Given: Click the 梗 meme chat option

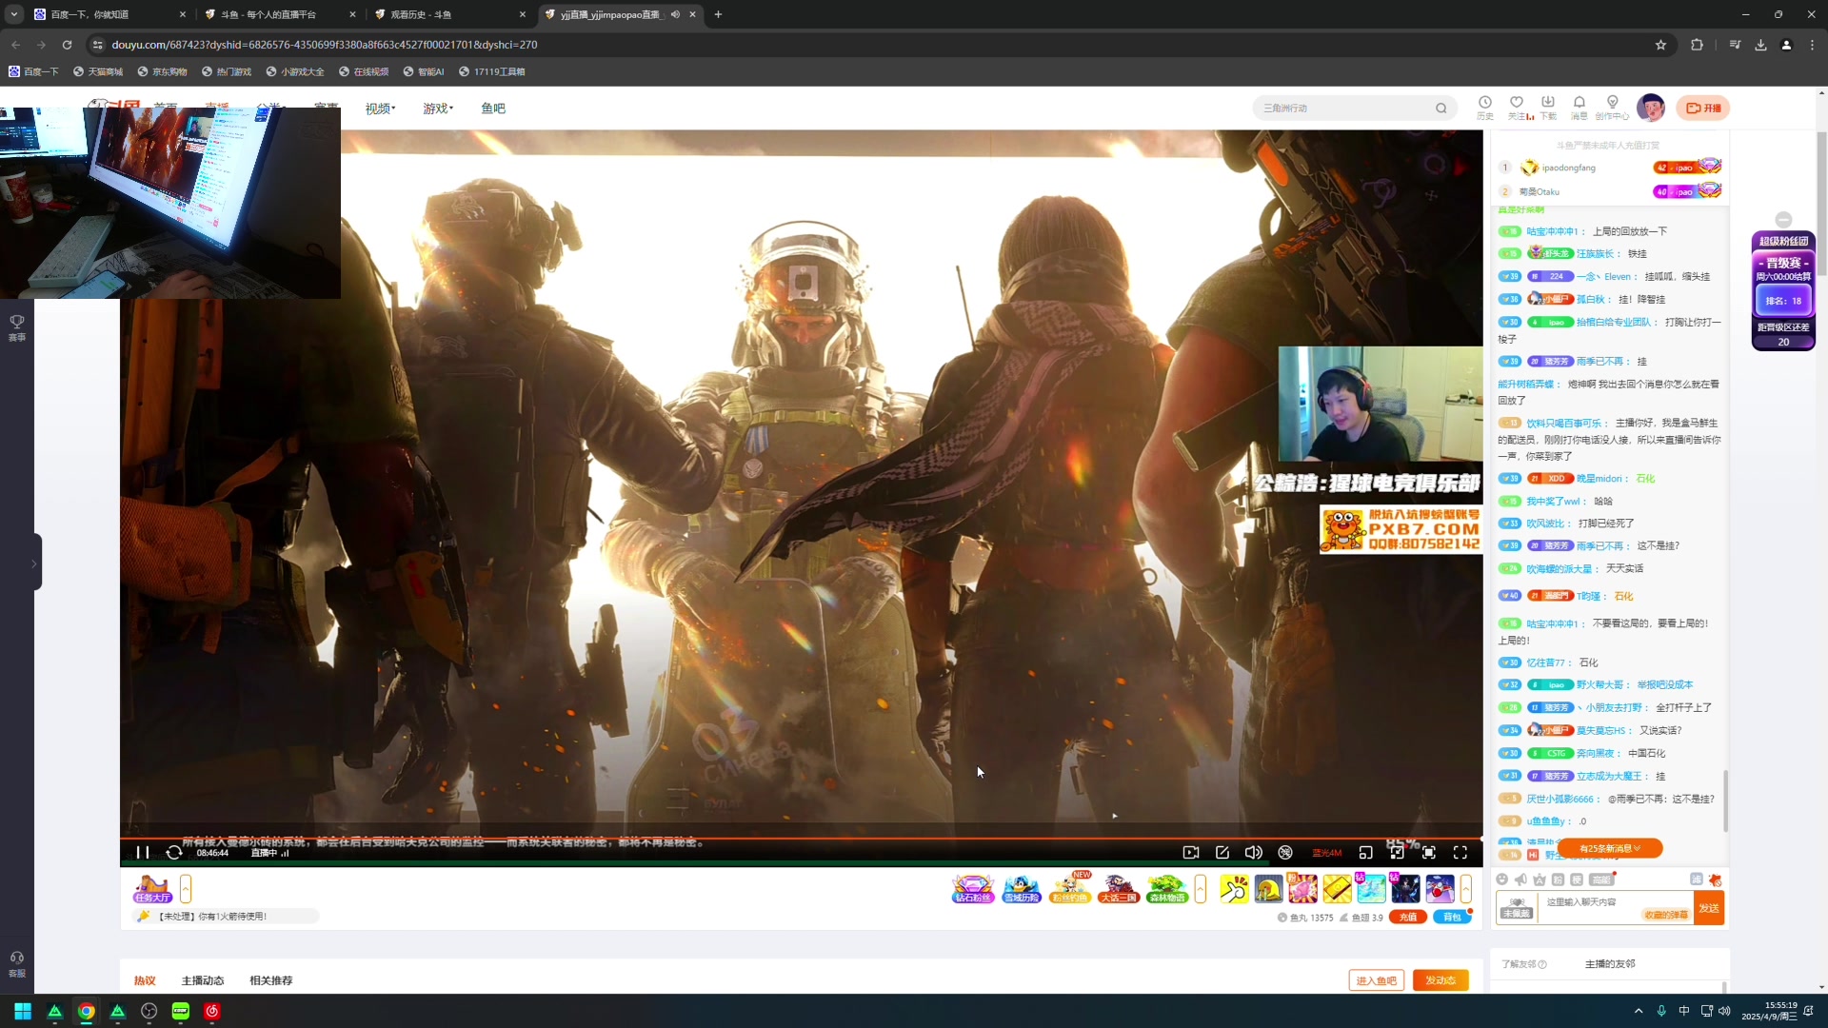Looking at the screenshot, I should 1577,880.
